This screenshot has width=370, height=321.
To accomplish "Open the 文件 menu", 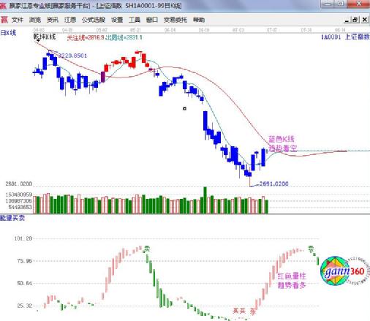I will 18,20.
